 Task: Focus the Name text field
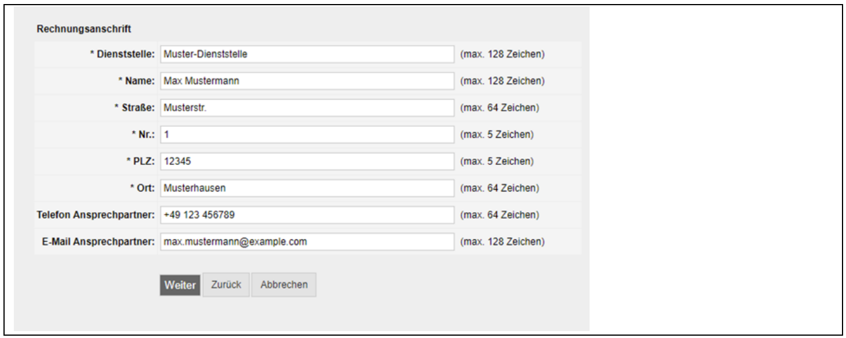(307, 81)
